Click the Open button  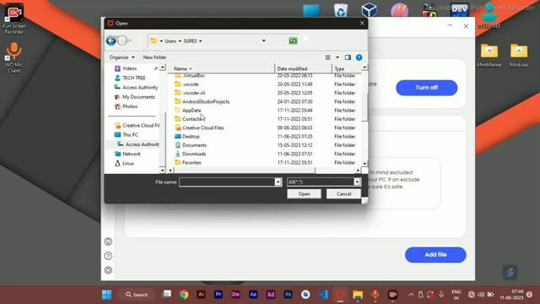304,194
